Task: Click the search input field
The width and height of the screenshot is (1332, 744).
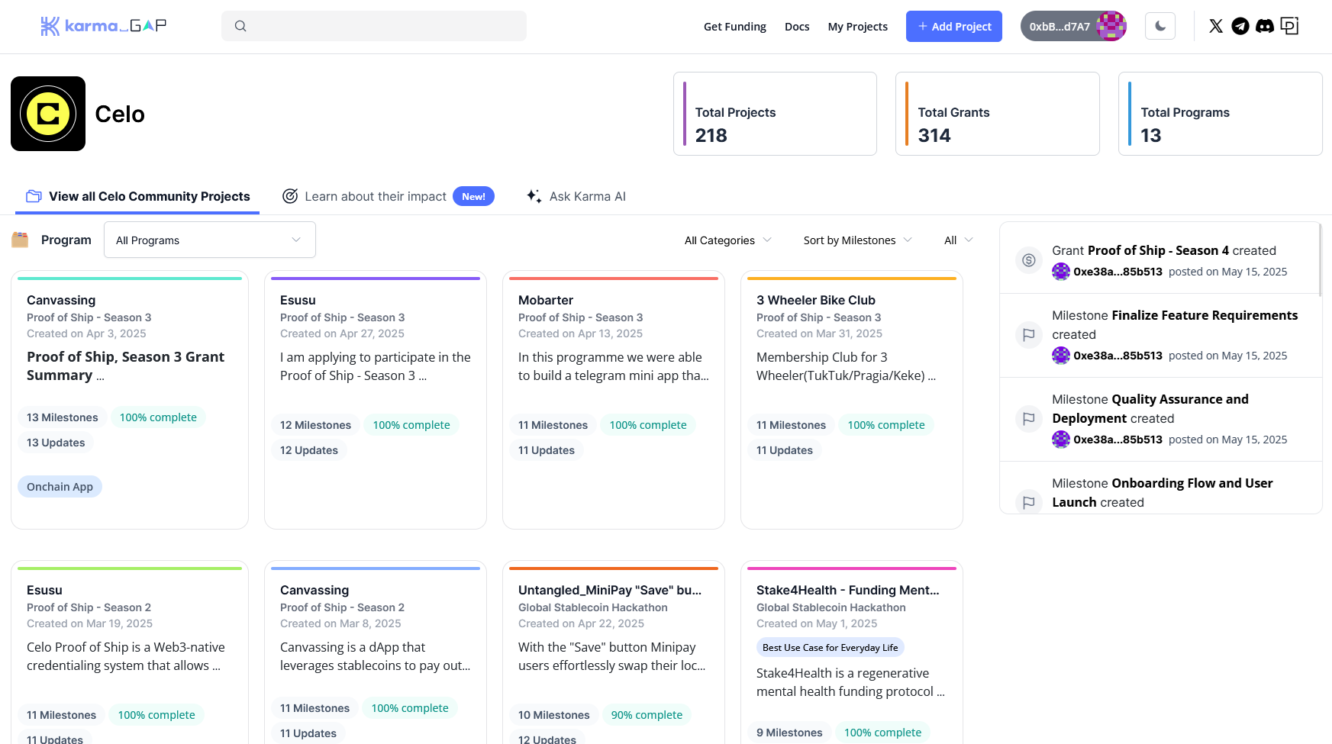Action: (x=374, y=26)
